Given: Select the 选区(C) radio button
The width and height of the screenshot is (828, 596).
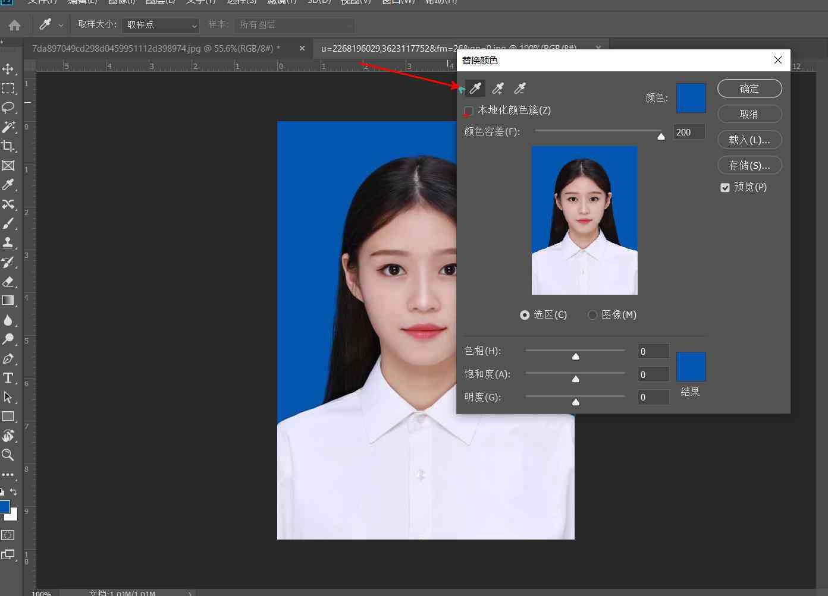Looking at the screenshot, I should point(525,315).
